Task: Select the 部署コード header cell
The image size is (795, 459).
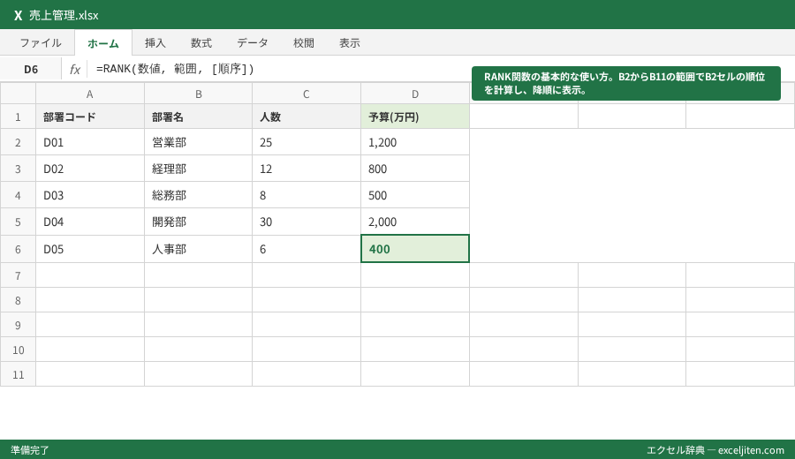Action: click(90, 117)
